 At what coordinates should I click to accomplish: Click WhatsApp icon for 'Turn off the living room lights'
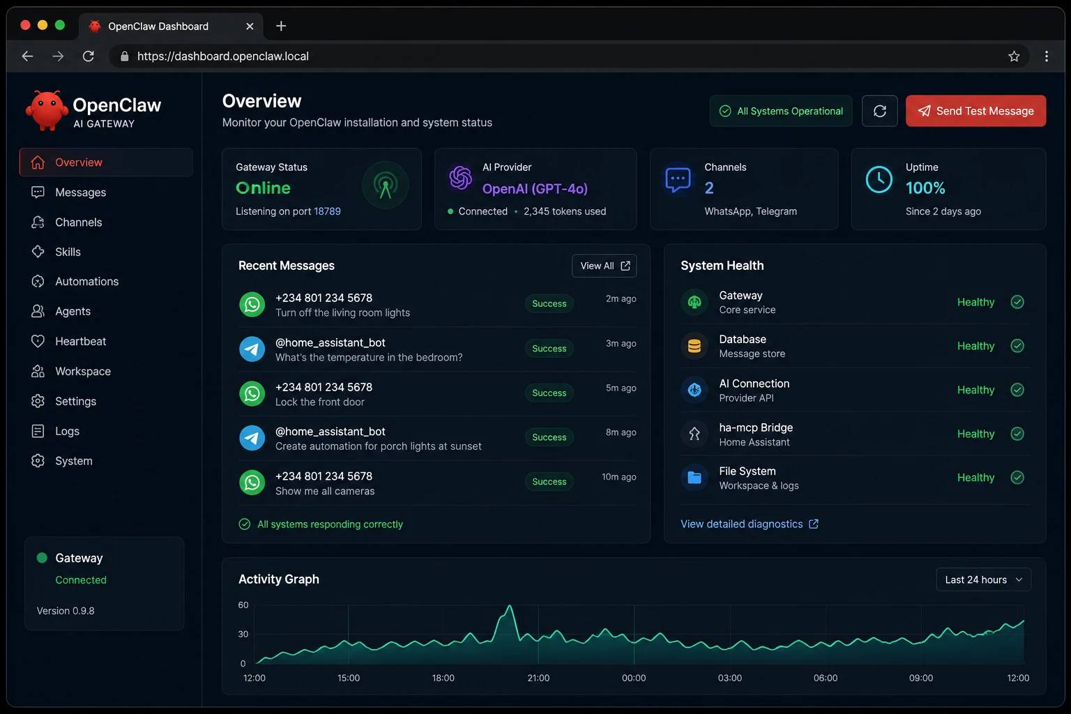pos(252,305)
